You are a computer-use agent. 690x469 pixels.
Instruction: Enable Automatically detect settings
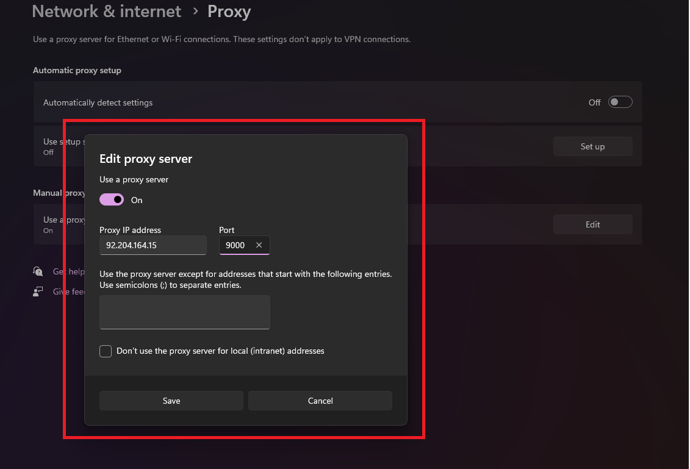[x=620, y=101]
